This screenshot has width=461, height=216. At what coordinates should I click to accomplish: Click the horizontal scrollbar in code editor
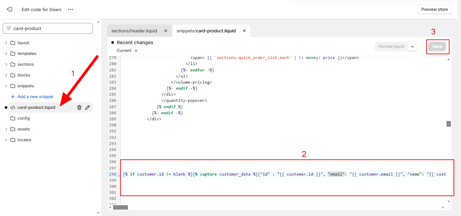(x=120, y=207)
